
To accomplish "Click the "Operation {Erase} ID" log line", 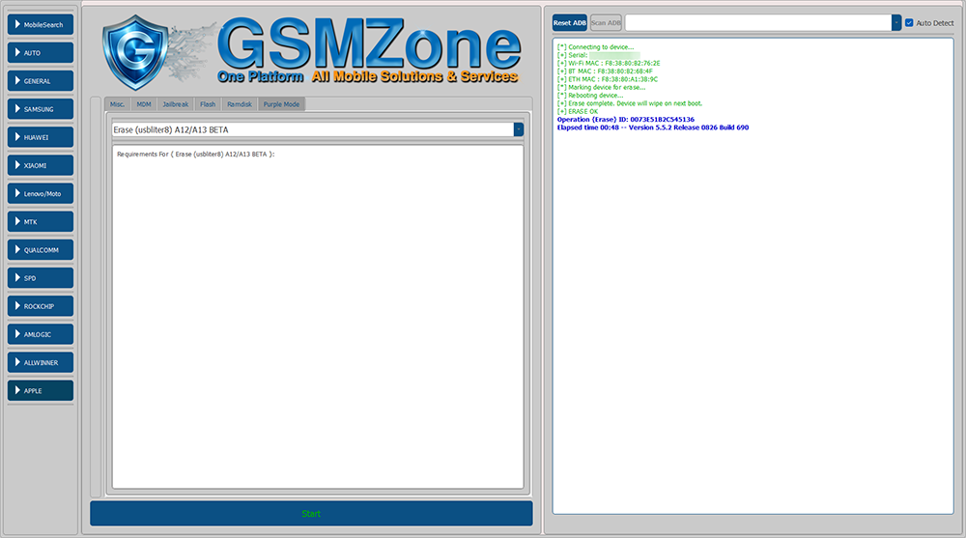I will pos(625,120).
